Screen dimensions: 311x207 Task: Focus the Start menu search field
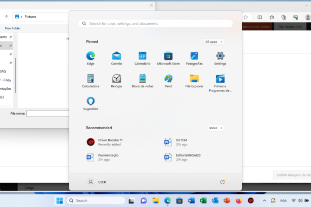(156, 24)
